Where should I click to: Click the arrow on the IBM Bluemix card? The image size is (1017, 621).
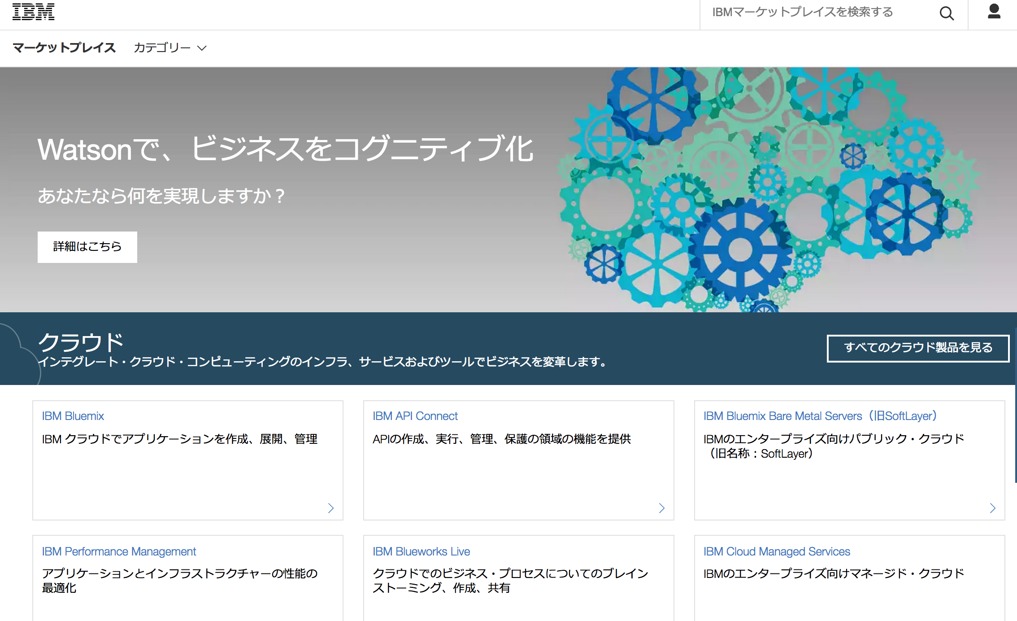point(330,508)
